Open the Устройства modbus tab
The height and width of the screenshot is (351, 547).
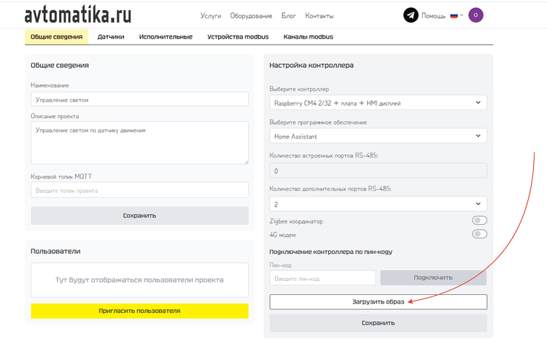pyautogui.click(x=238, y=36)
